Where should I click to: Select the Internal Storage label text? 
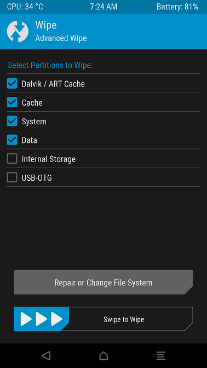pyautogui.click(x=49, y=159)
